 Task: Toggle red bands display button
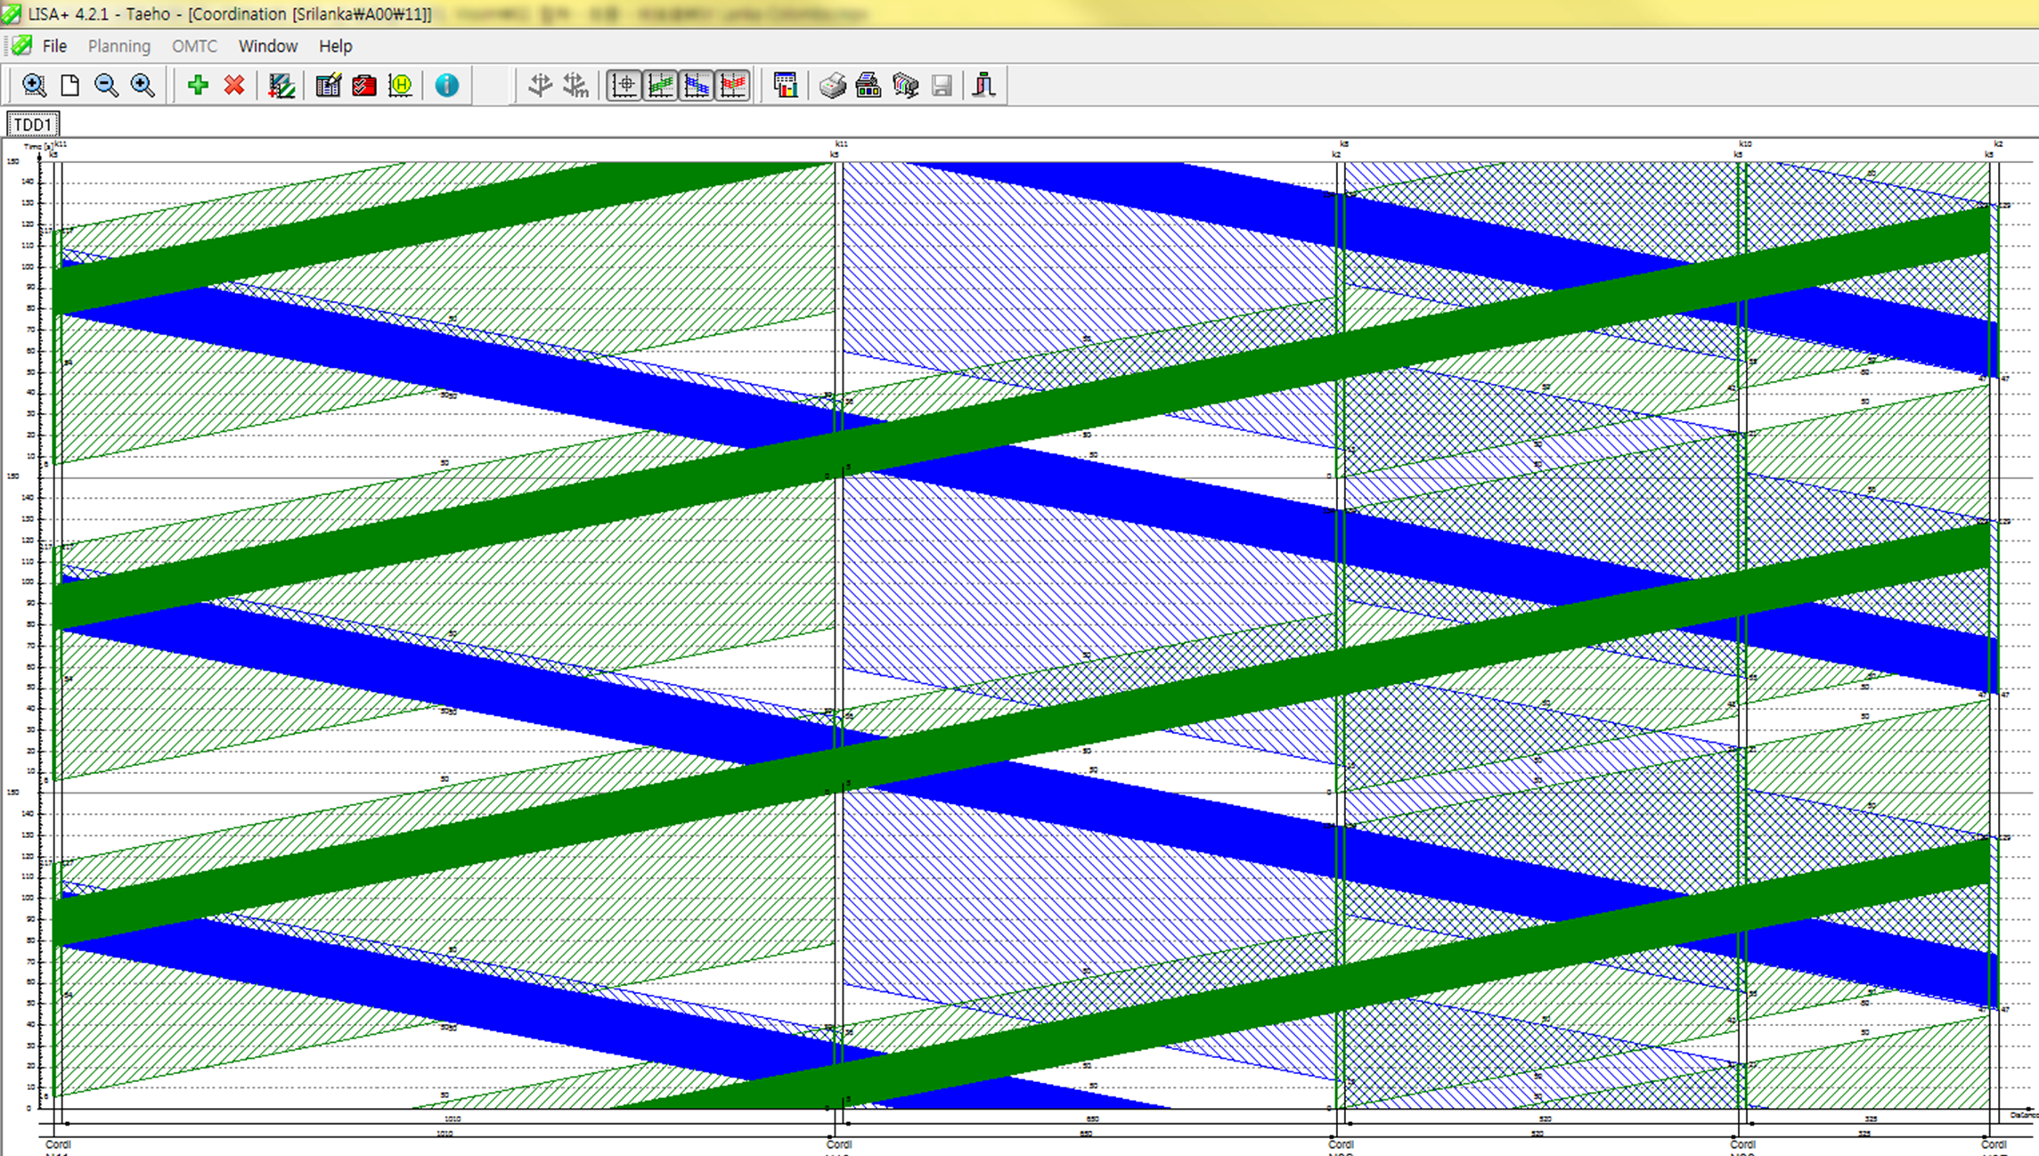[733, 85]
